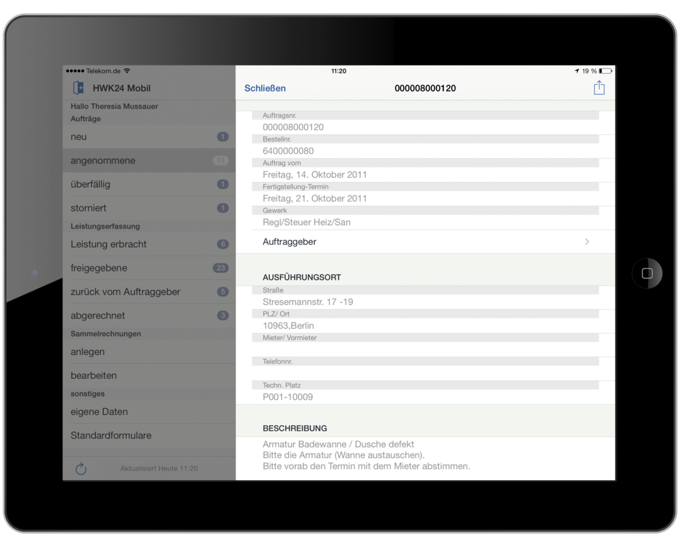The width and height of the screenshot is (680, 547).
Task: Tap the Bestellnr. value 6400000080
Action: tap(288, 151)
